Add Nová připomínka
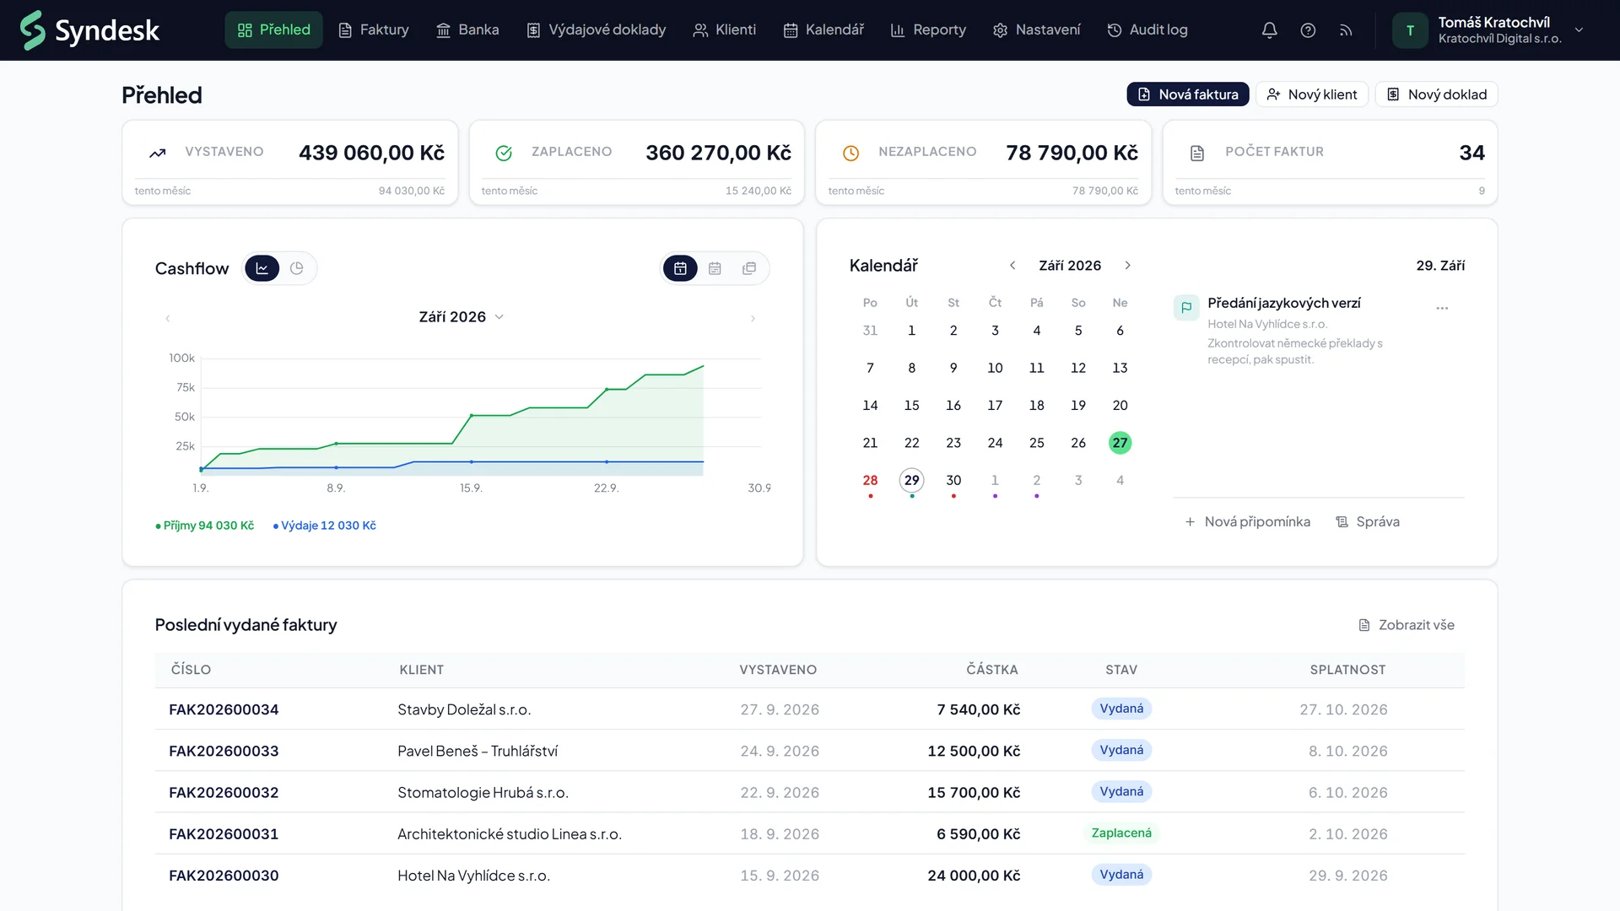The image size is (1620, 911). coord(1247,522)
